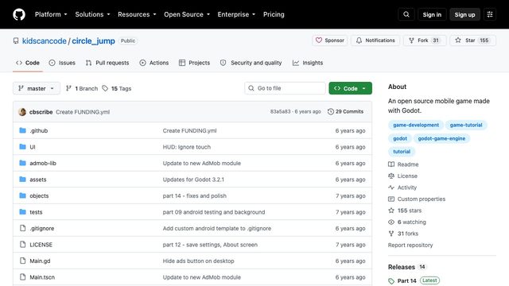
Task: Switch to the Projects tab
Action: click(194, 63)
